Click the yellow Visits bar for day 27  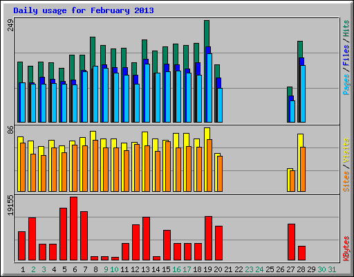pyautogui.click(x=289, y=180)
